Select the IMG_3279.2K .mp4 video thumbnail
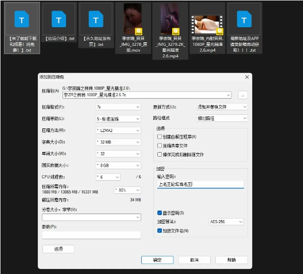Screen dimensions: 303x274 (x=170, y=19)
